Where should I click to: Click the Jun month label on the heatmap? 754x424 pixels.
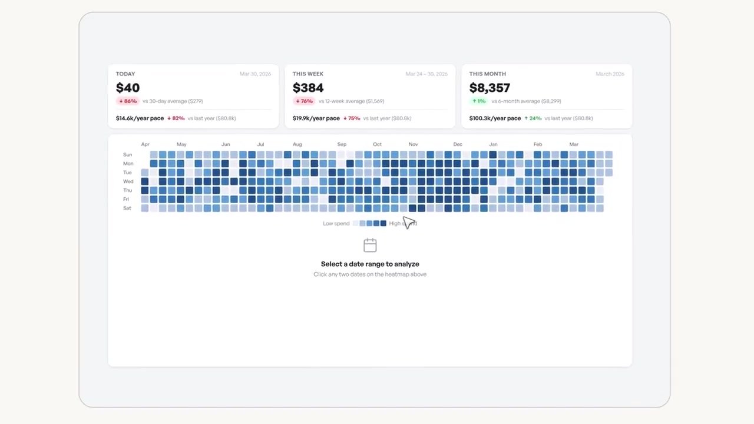coord(226,144)
